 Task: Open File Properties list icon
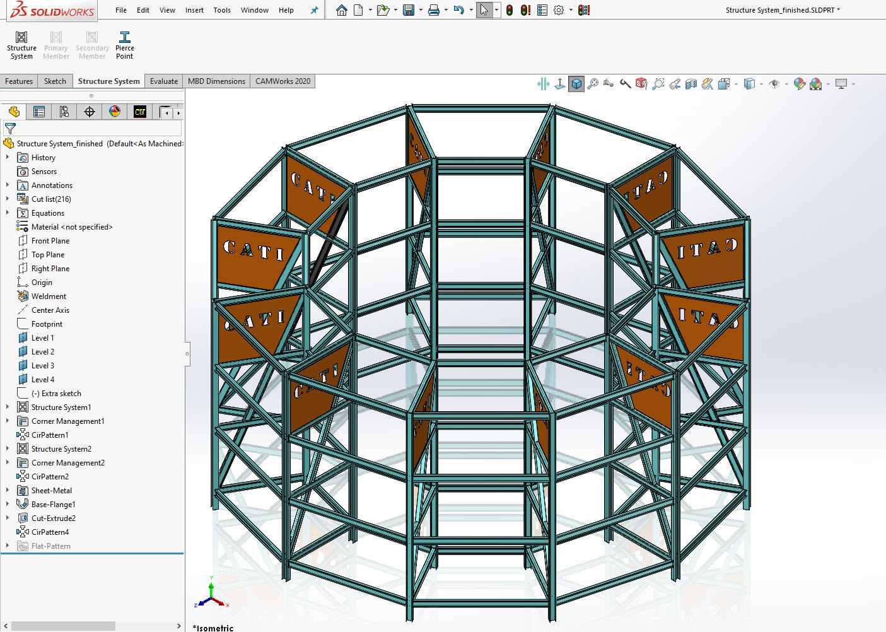pyautogui.click(x=542, y=10)
